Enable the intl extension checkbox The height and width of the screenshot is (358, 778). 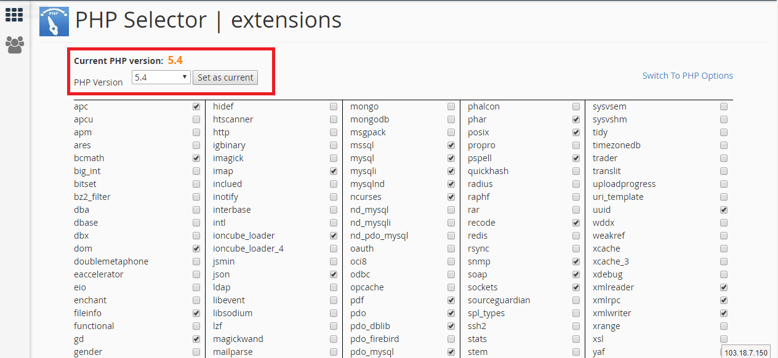[x=333, y=223]
